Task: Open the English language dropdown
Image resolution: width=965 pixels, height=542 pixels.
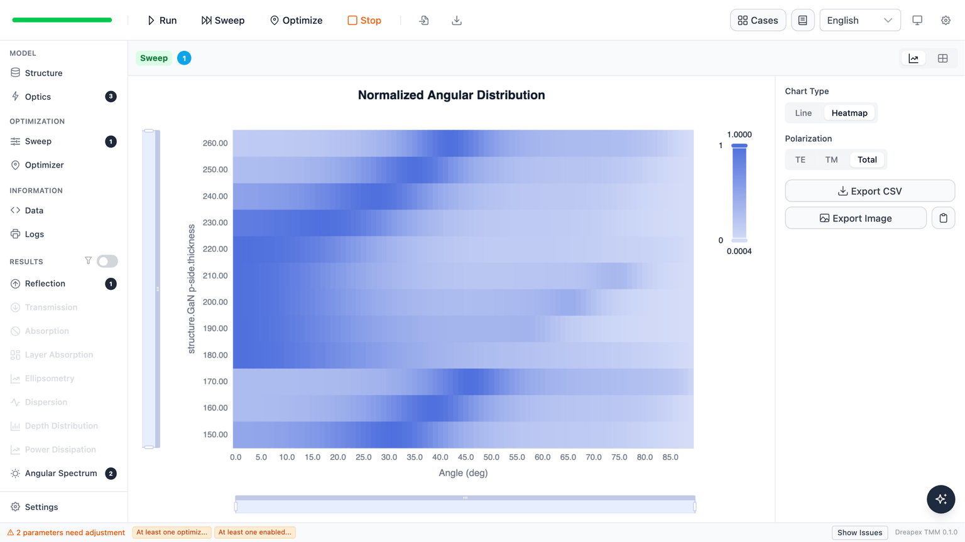Action: (859, 20)
